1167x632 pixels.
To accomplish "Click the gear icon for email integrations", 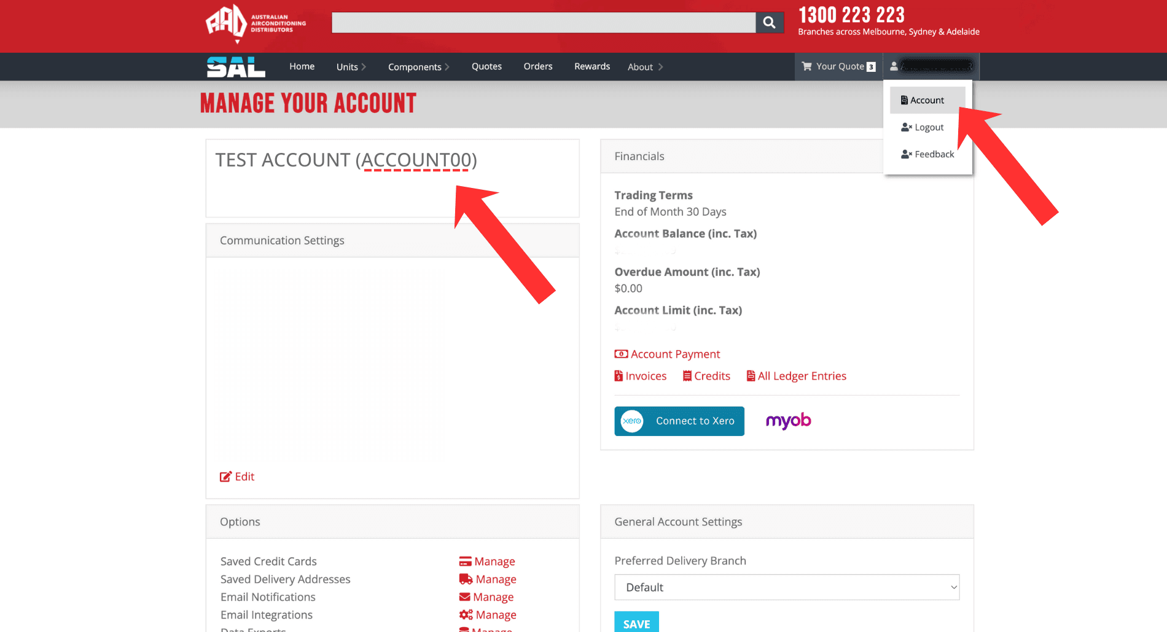I will (x=465, y=614).
